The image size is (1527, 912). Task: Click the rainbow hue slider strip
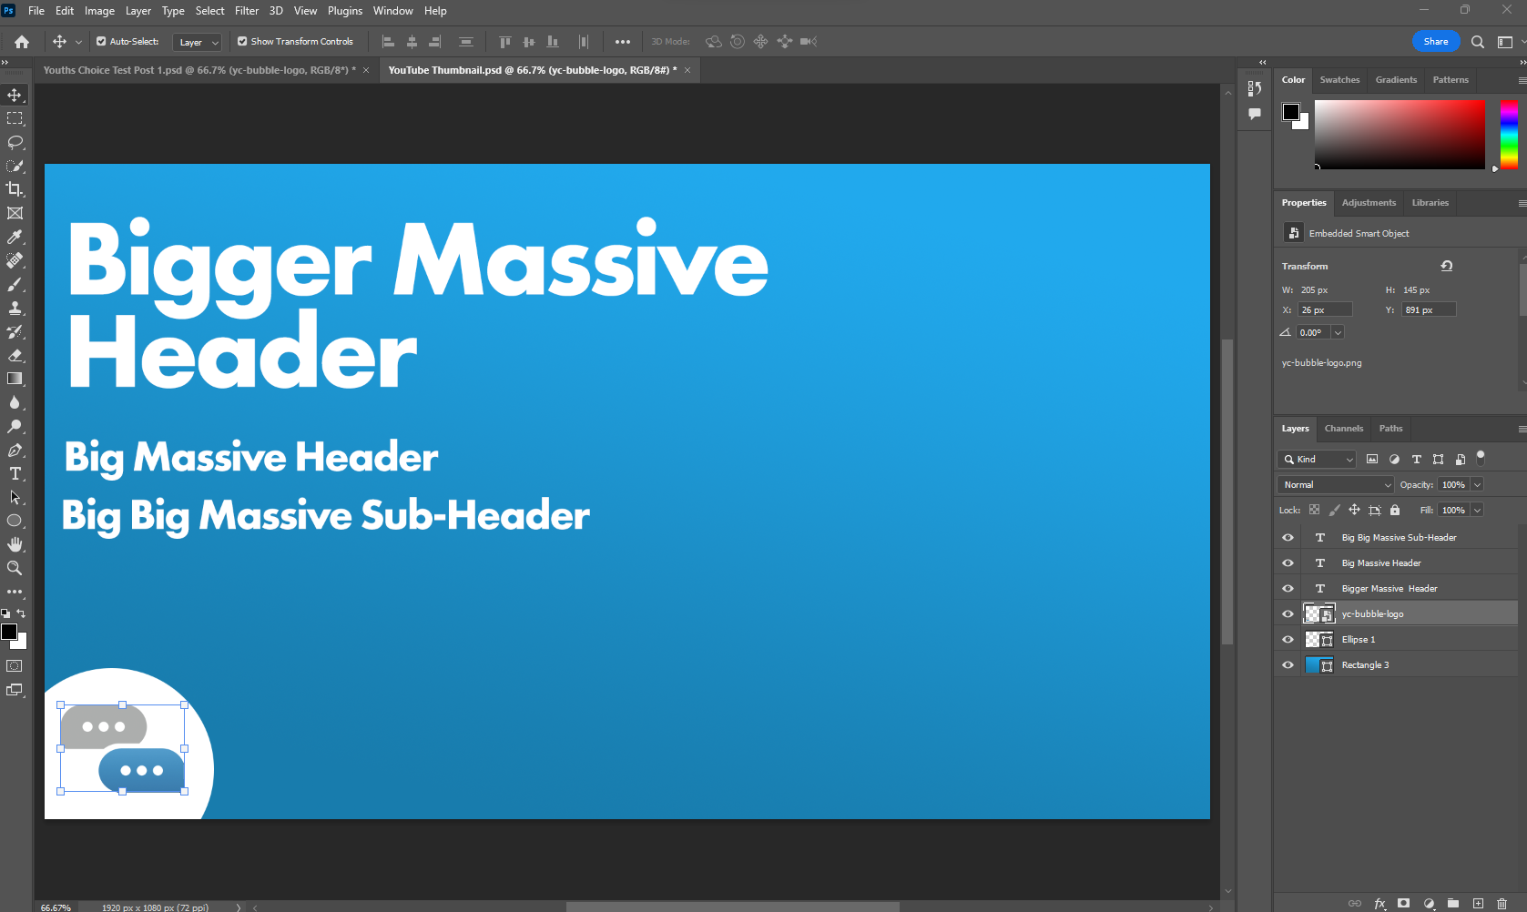pyautogui.click(x=1509, y=134)
